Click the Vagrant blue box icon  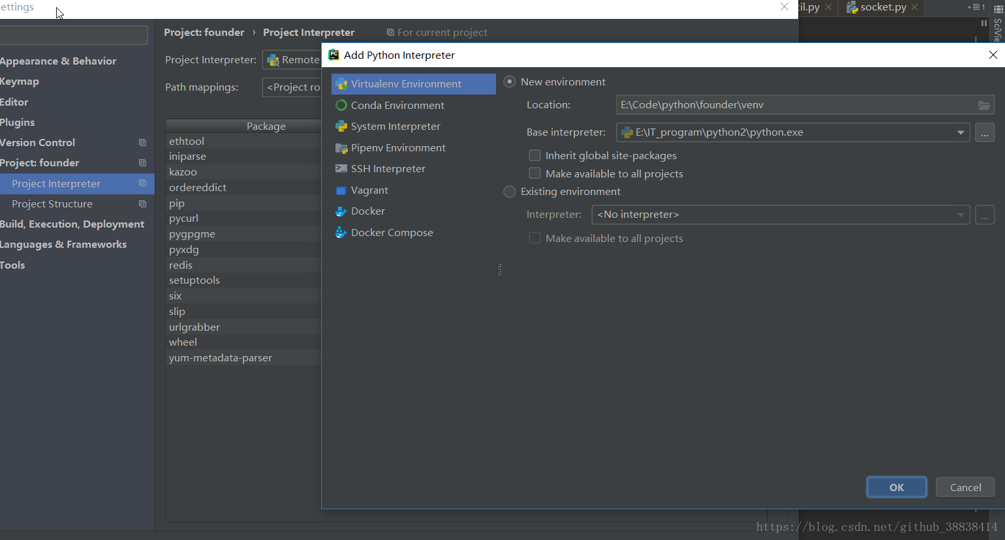[341, 190]
